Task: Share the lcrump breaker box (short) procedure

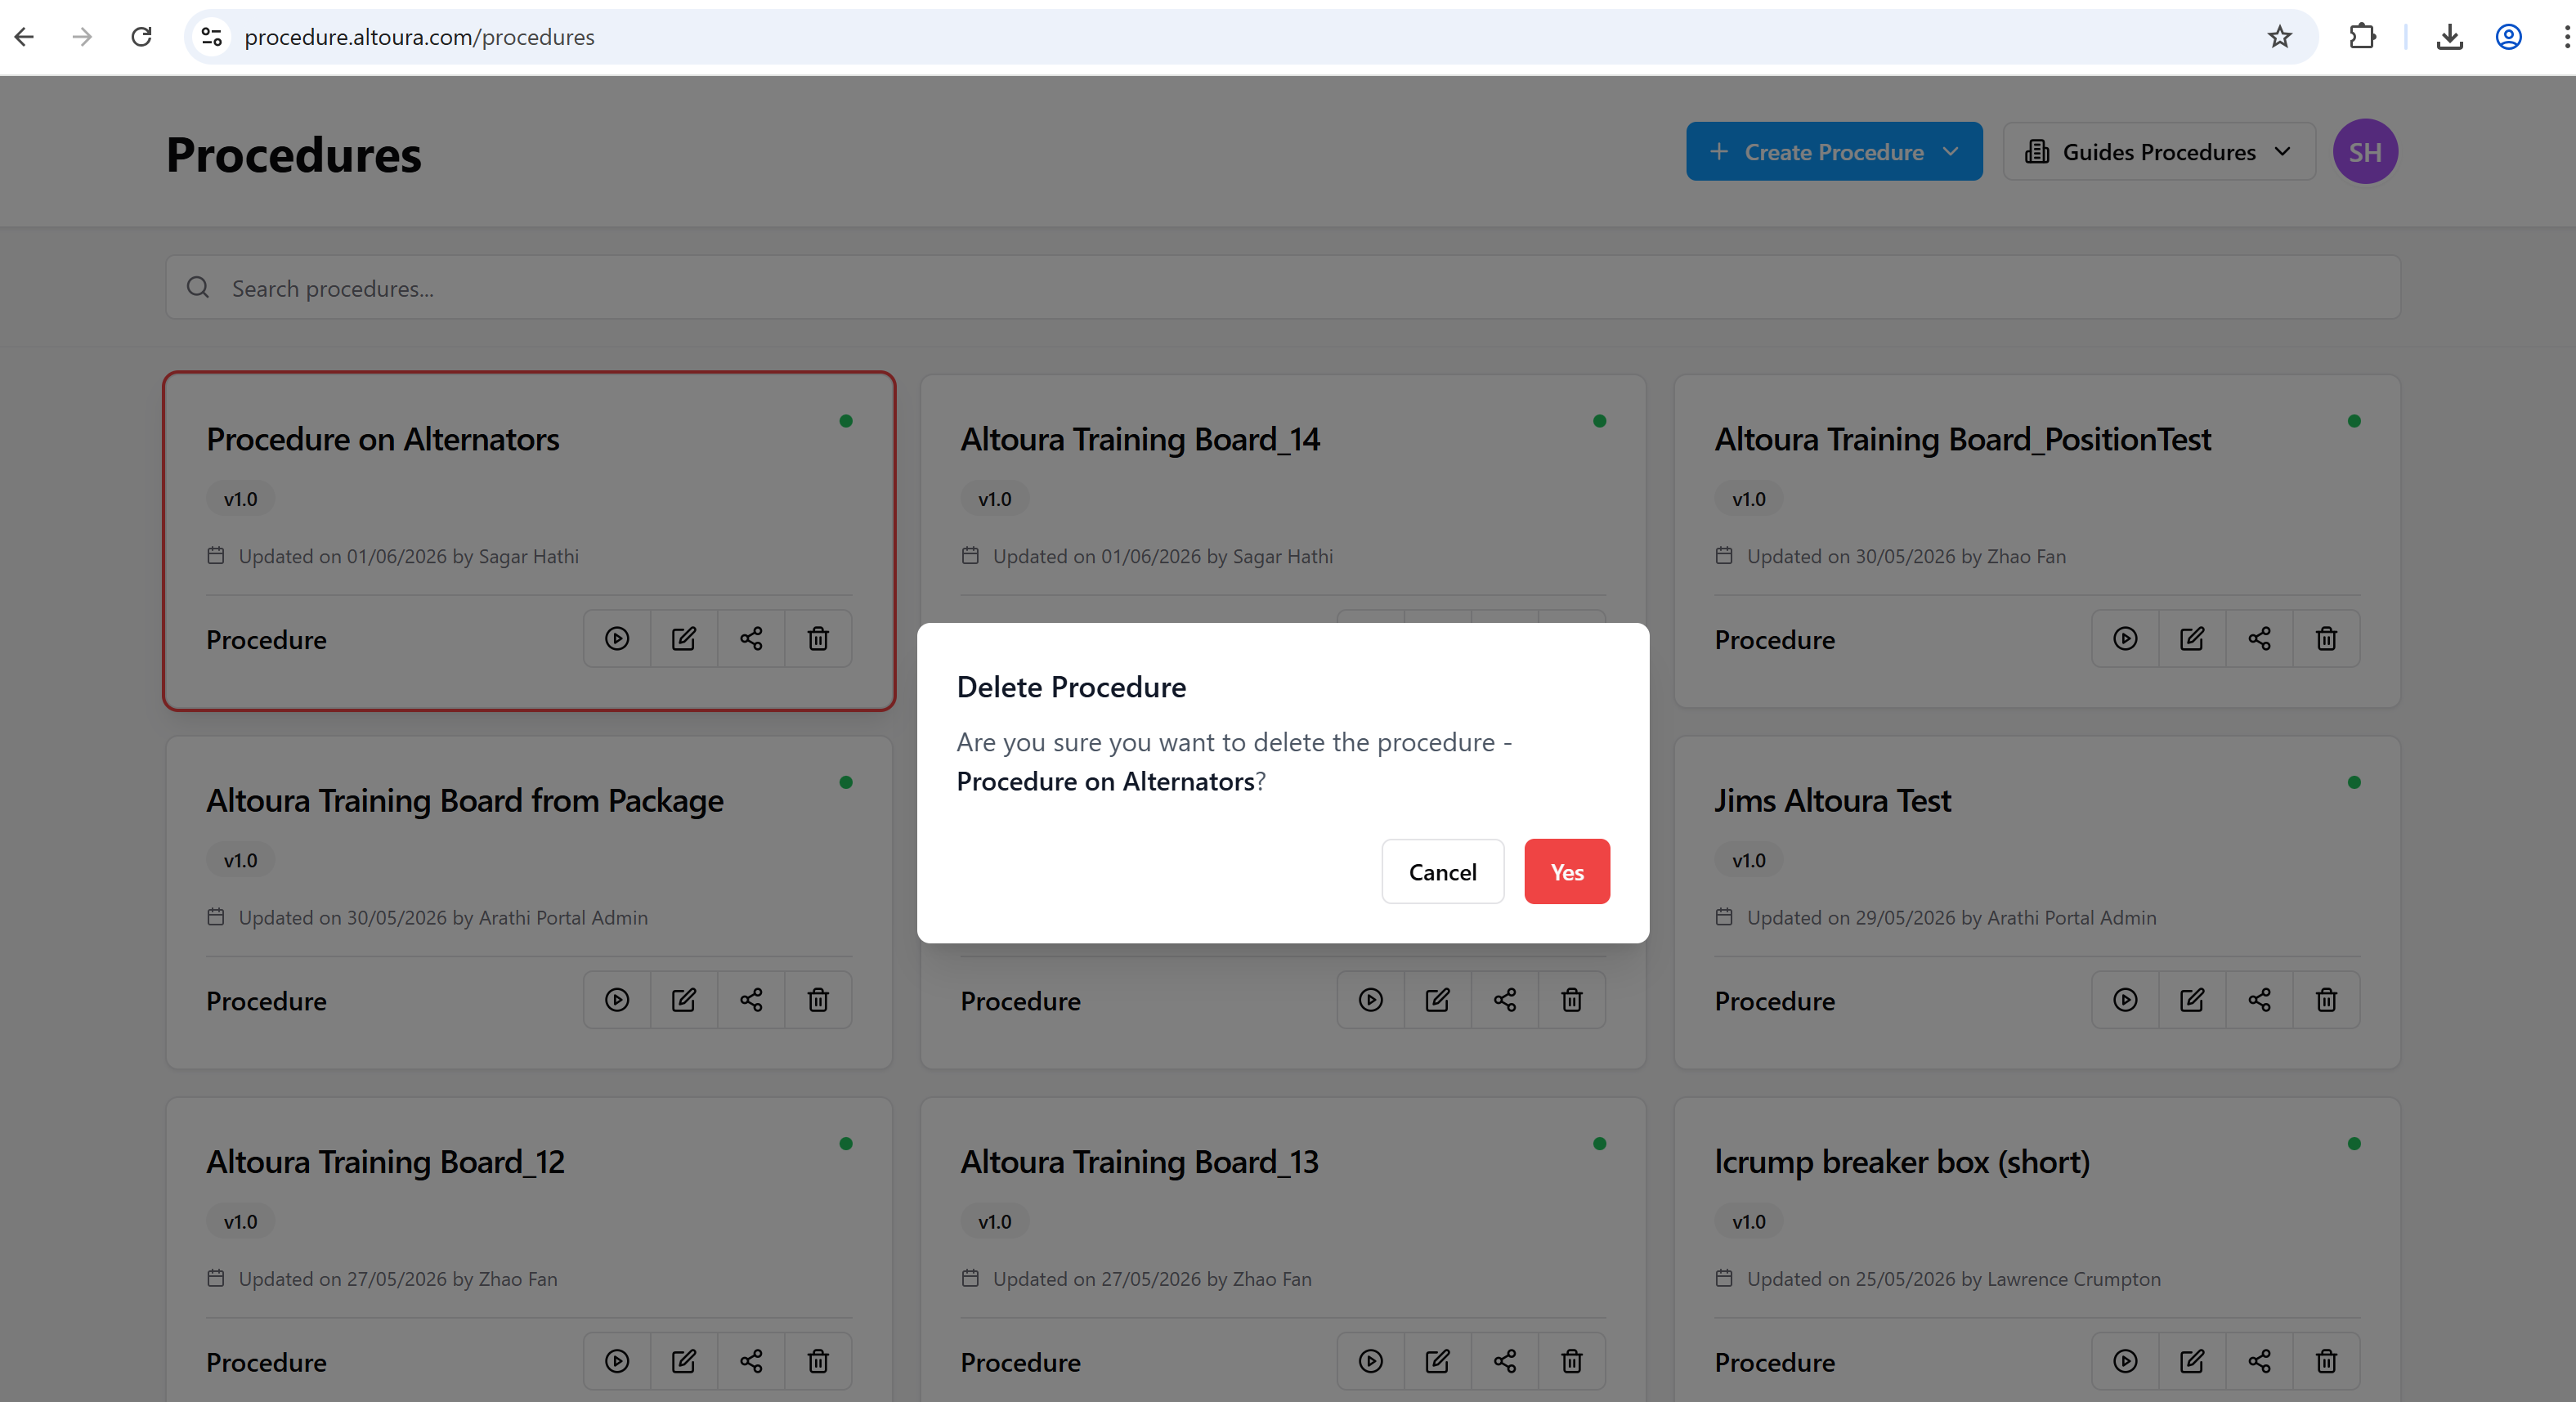Action: click(2259, 1361)
